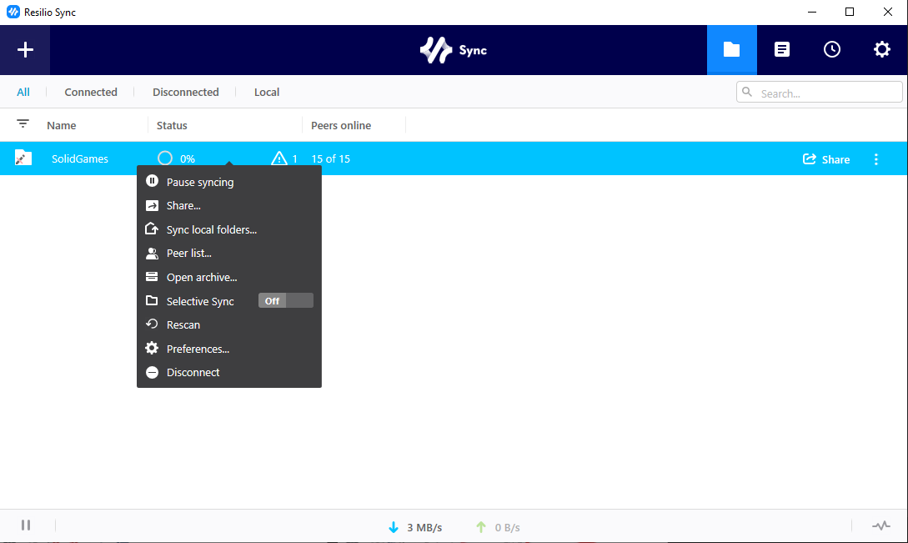Click the 3 MB/s download speed

point(424,527)
